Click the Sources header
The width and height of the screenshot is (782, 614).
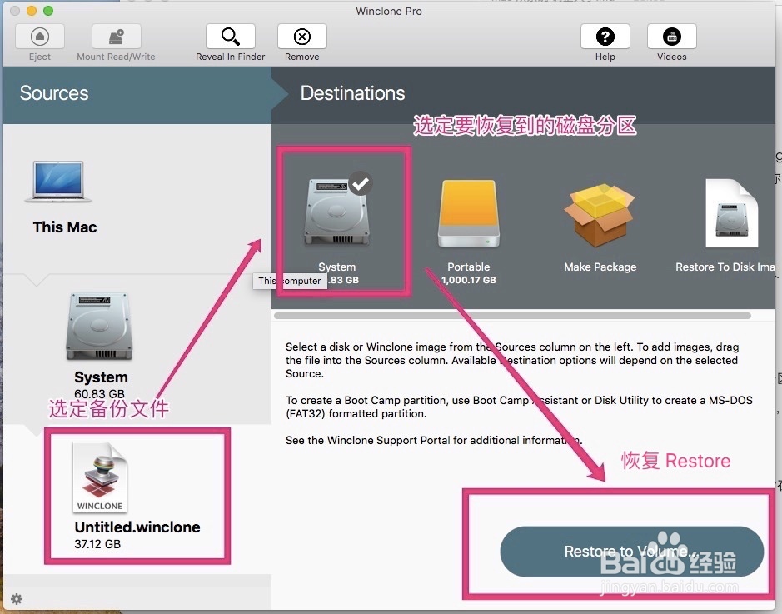54,93
